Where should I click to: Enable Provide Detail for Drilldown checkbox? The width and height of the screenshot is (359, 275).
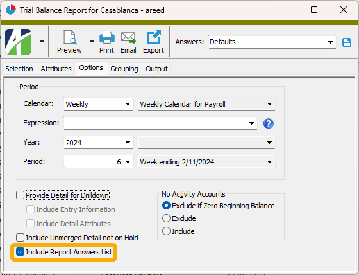(20, 195)
